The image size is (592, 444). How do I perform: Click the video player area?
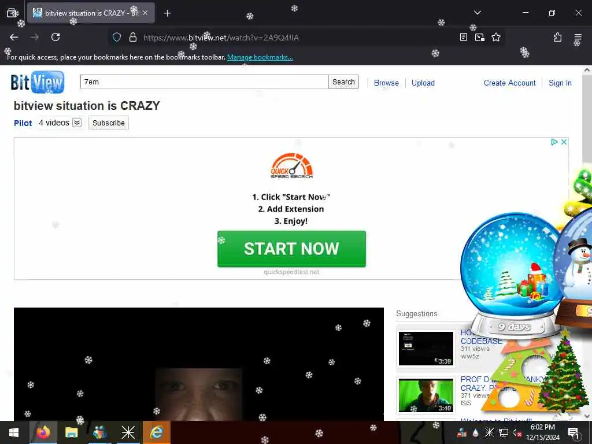199,364
